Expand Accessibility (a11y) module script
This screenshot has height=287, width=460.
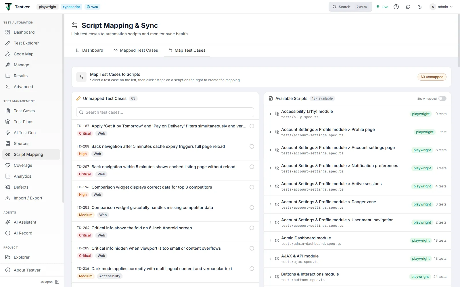pos(271,114)
